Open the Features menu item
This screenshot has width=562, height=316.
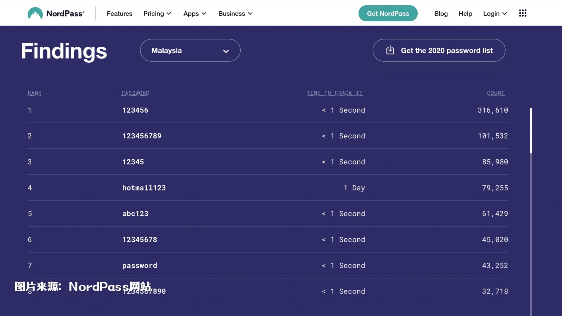pos(119,14)
